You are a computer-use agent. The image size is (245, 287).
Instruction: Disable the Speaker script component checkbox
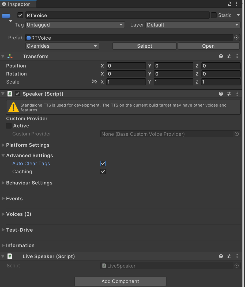[x=18, y=94]
